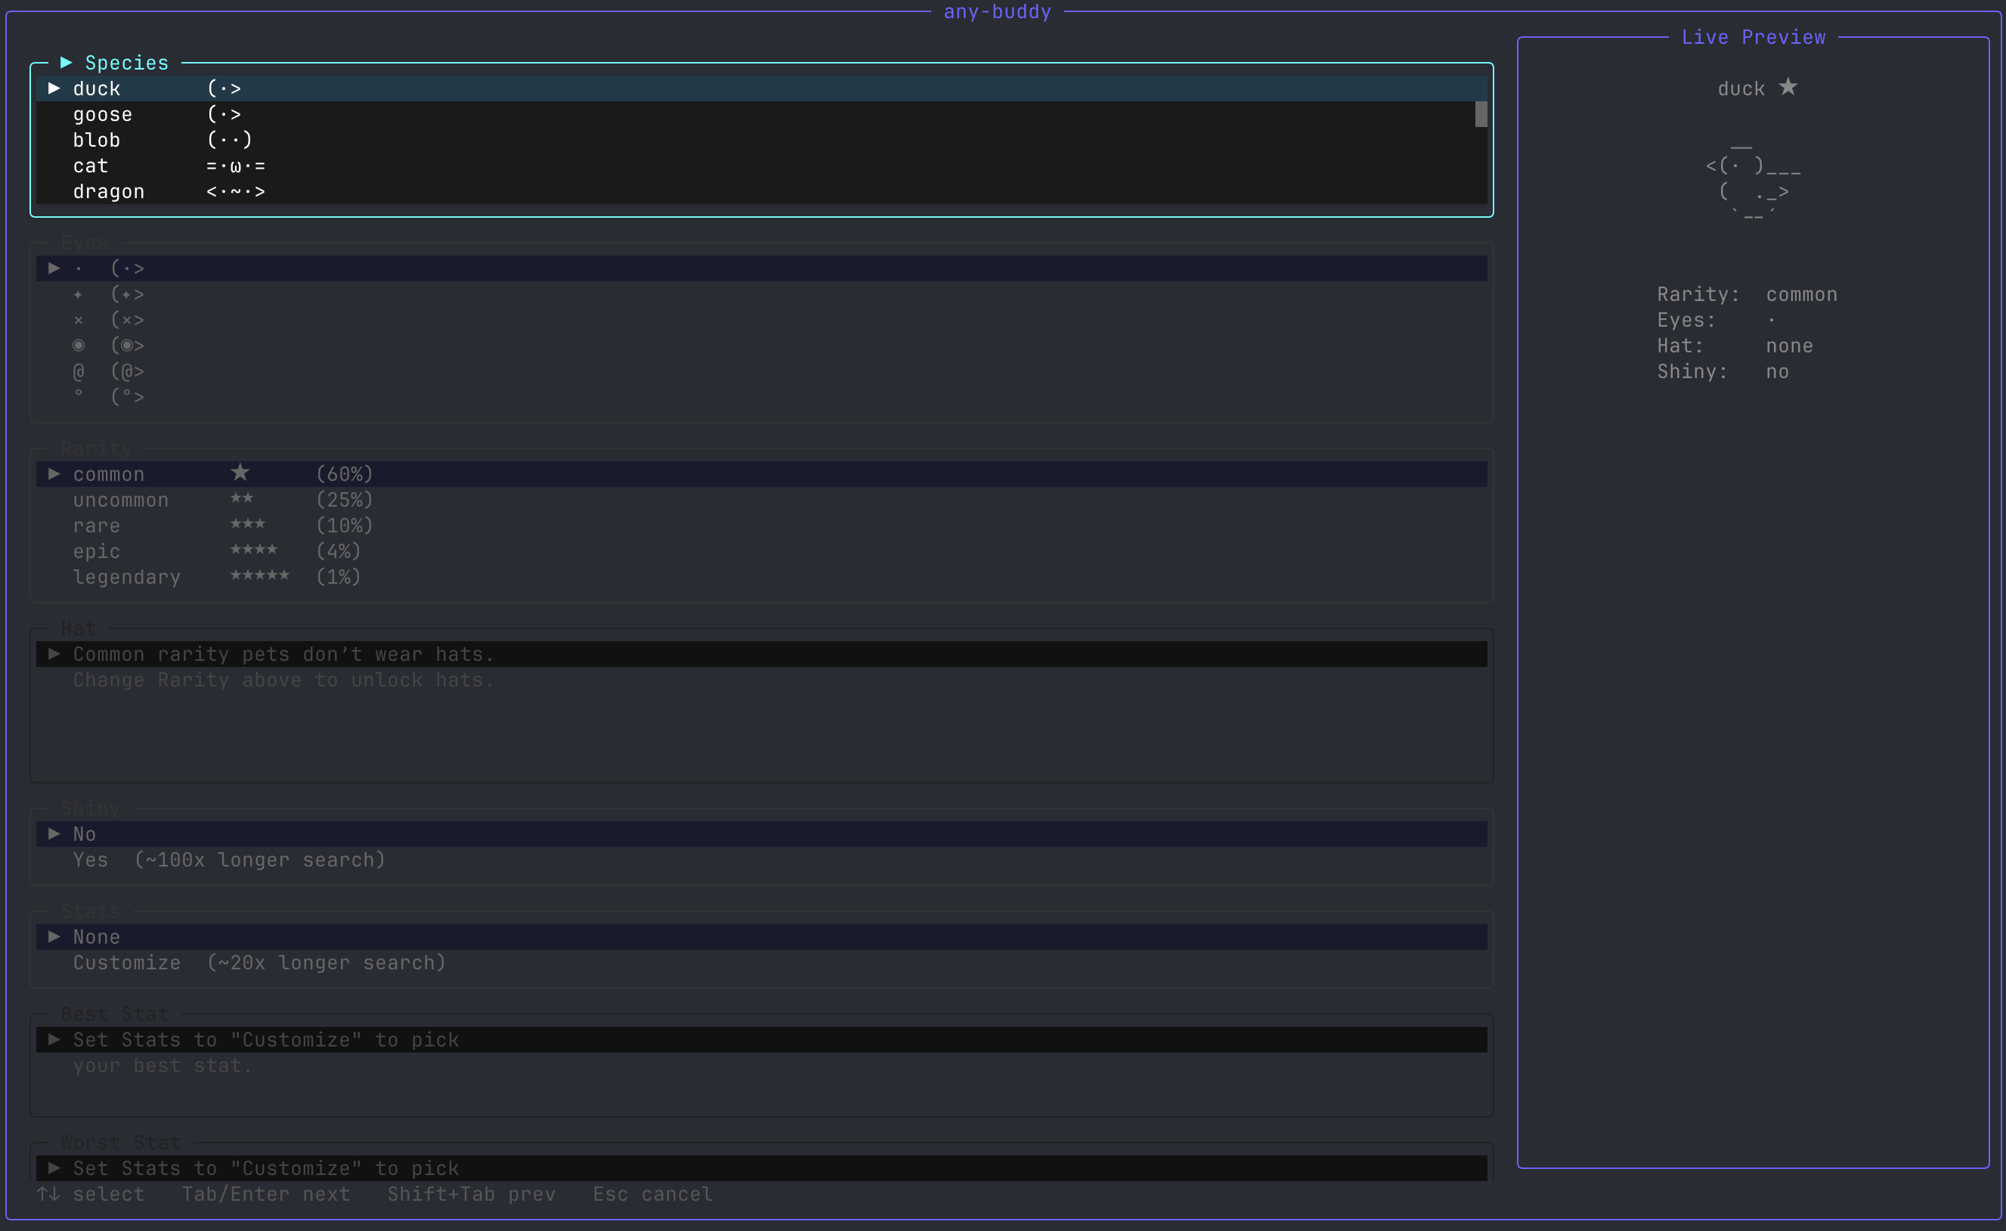Select the ✦ sparkle eye option
The width and height of the screenshot is (2006, 1231).
click(761, 294)
